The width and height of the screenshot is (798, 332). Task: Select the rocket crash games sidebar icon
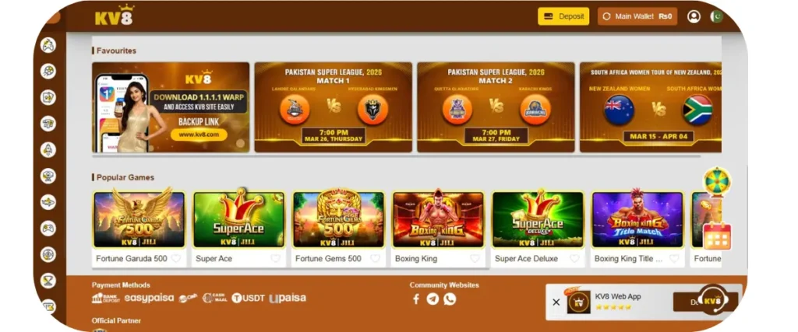point(48,150)
